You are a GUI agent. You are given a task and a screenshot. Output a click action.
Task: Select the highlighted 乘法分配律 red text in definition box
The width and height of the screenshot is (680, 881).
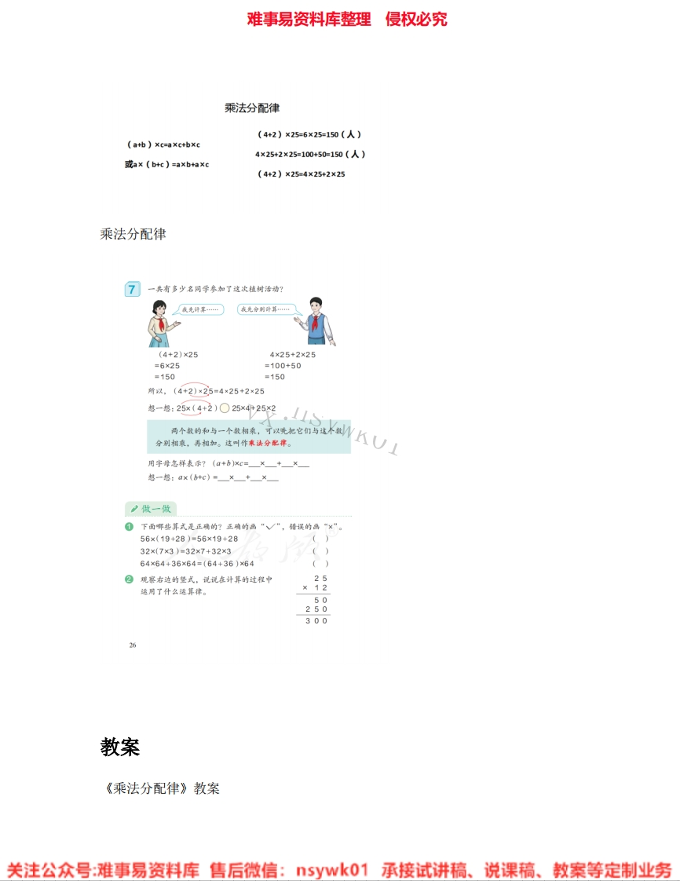[269, 443]
